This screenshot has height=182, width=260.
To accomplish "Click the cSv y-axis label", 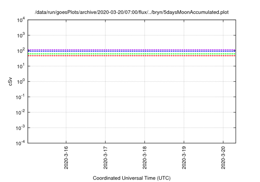I will pos(10,82).
